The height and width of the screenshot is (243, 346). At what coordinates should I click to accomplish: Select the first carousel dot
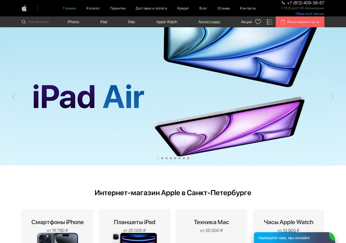pos(158,158)
